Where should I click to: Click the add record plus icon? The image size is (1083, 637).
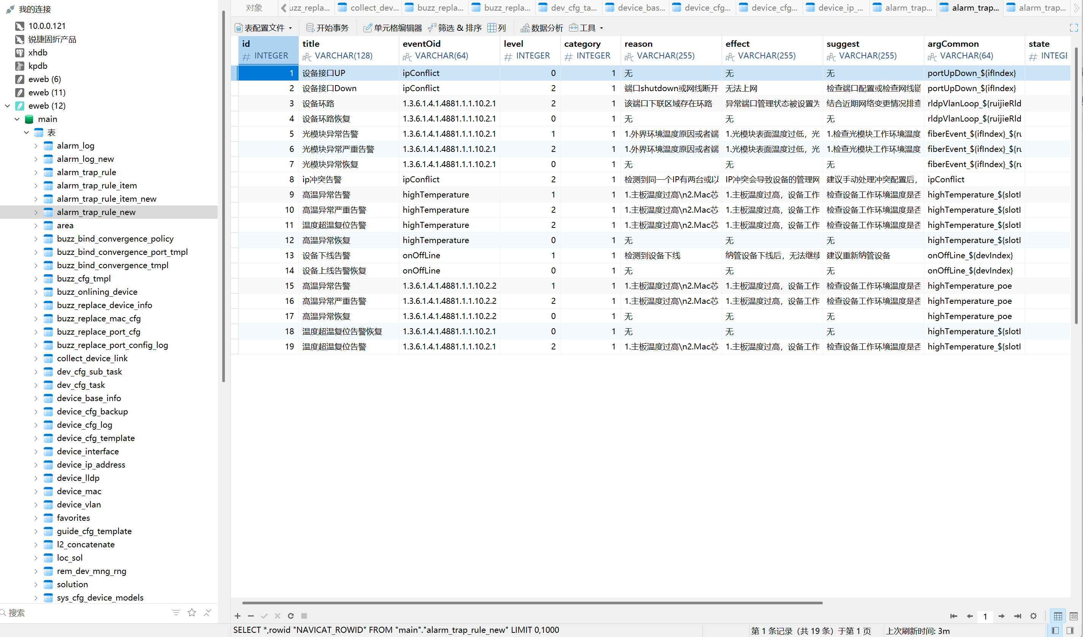(238, 616)
